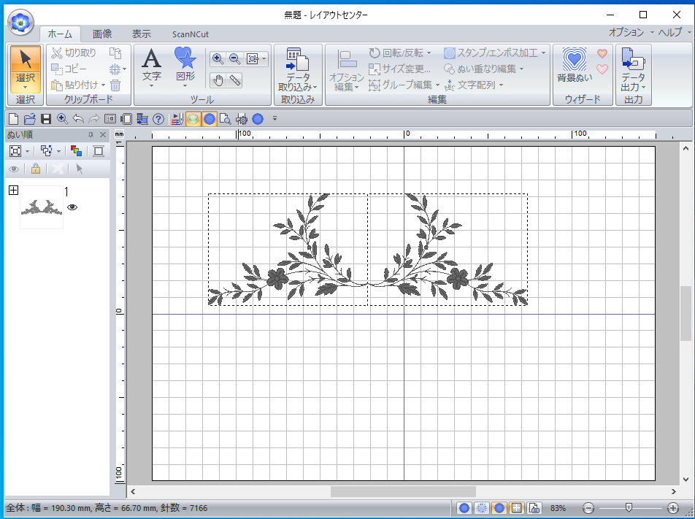Open the オプション menu

click(x=626, y=32)
